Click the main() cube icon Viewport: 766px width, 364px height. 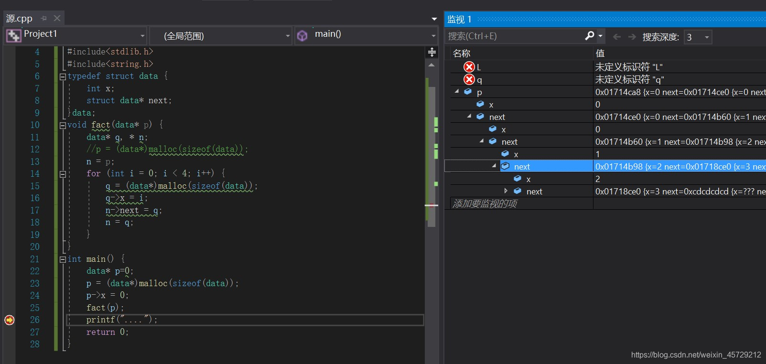(302, 36)
